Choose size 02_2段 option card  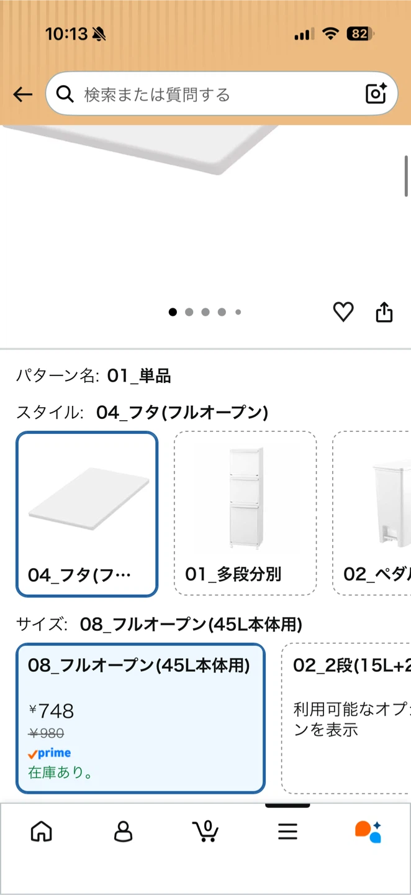click(x=346, y=718)
